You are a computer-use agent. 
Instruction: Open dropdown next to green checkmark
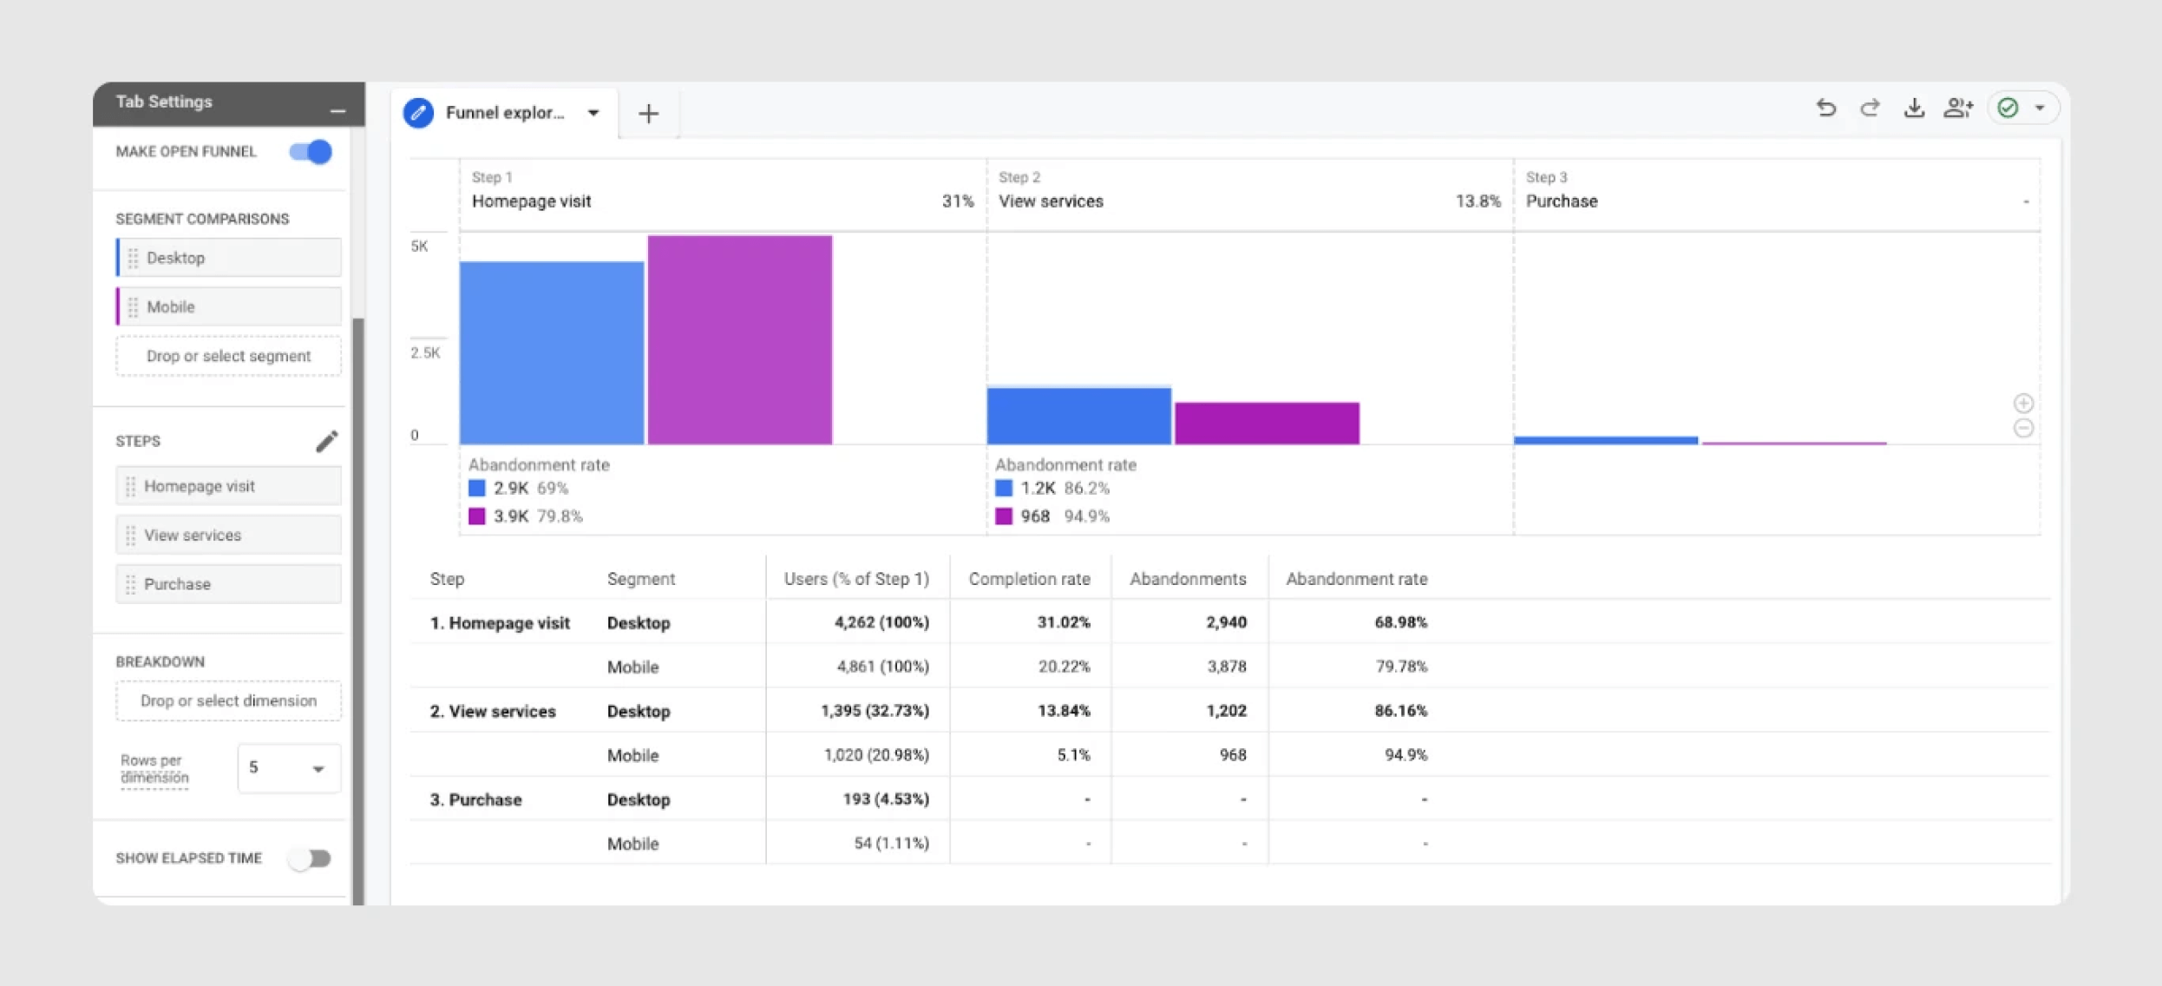pyautogui.click(x=2040, y=108)
